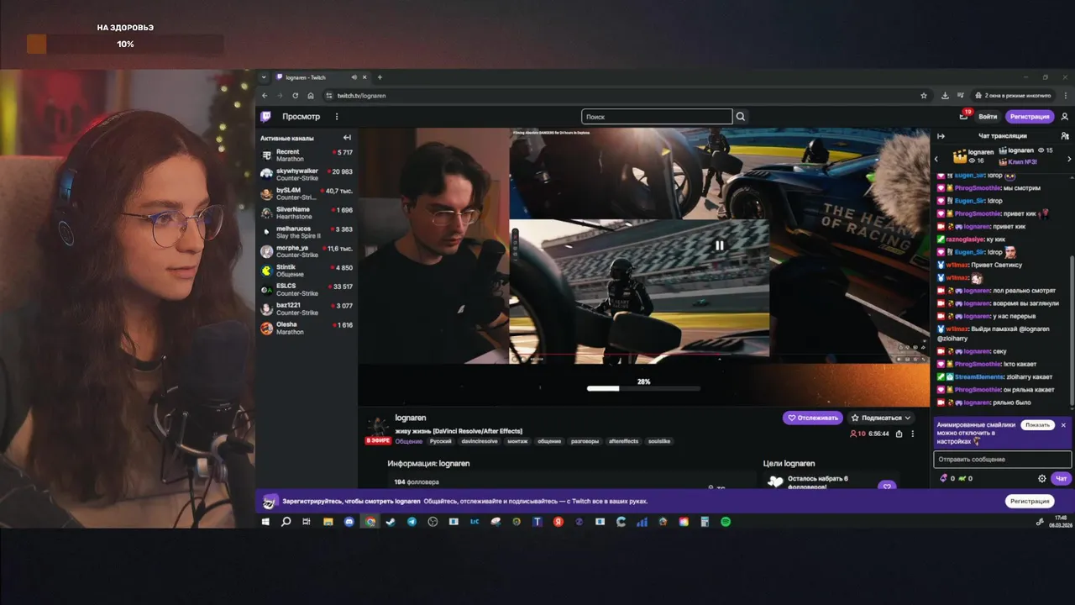This screenshot has height=605, width=1075.
Task: Click the Показать button in emote notice
Action: coord(1038,425)
